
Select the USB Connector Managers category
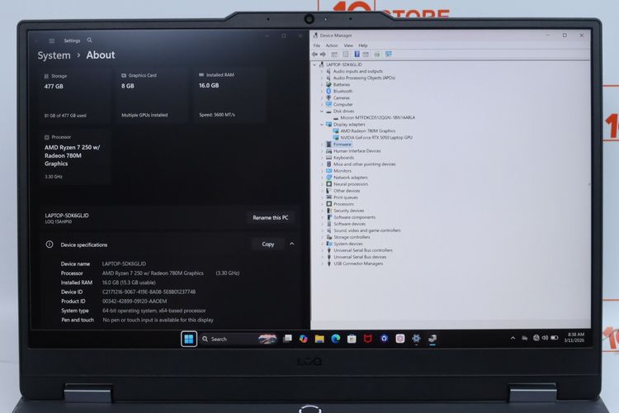coord(358,263)
